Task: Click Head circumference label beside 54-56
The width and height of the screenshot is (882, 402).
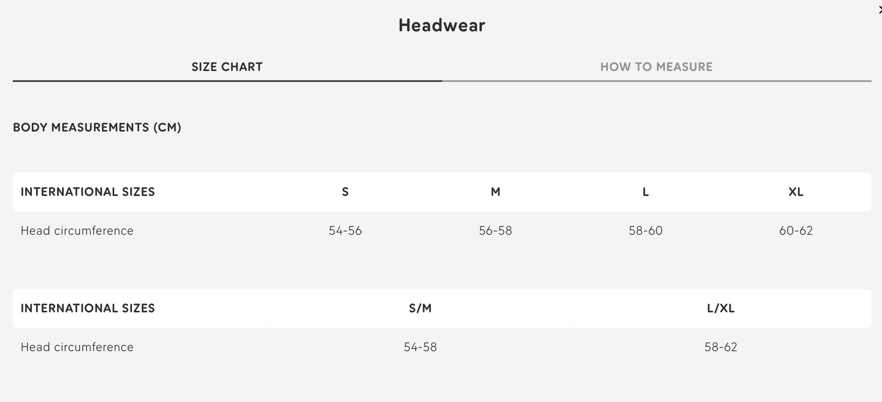Action: 77,231
